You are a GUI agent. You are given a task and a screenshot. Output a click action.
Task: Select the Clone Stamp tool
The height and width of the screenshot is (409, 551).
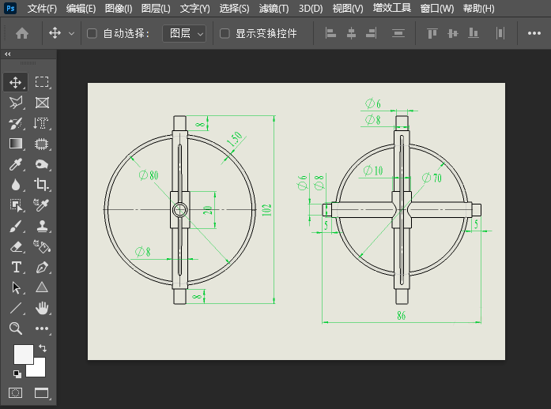[42, 226]
